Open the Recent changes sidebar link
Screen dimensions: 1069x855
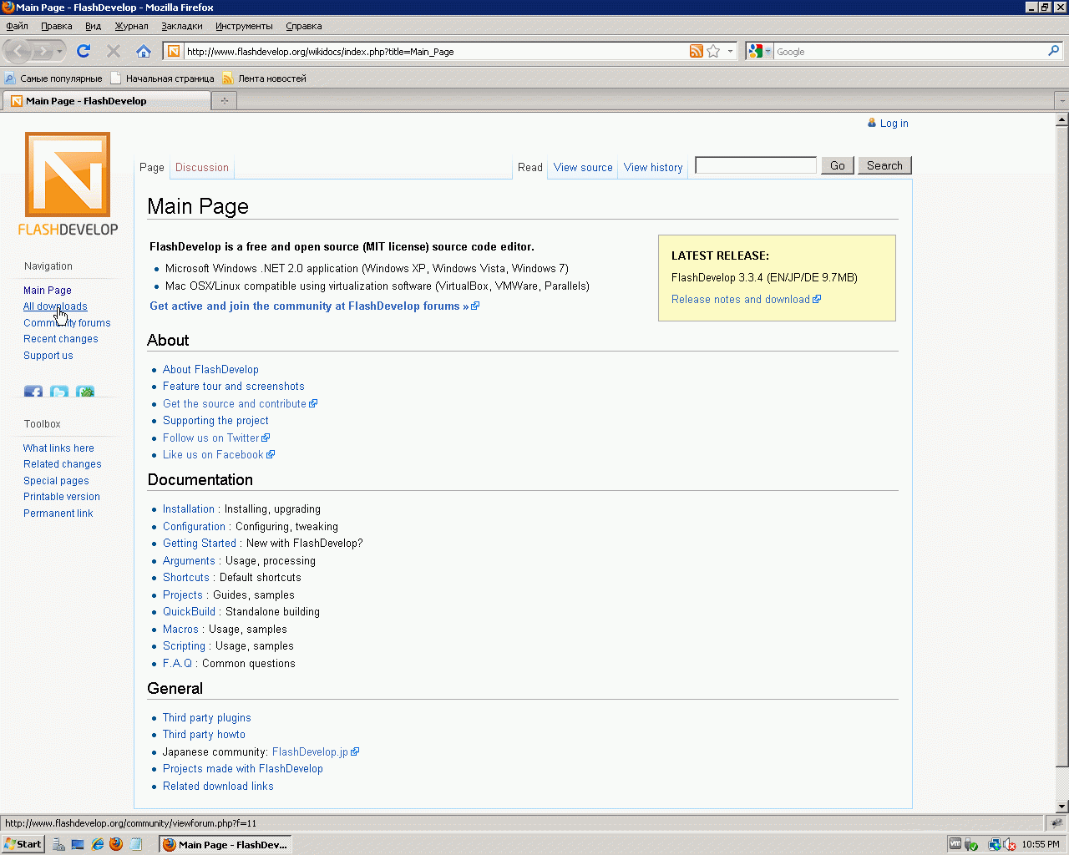(61, 339)
